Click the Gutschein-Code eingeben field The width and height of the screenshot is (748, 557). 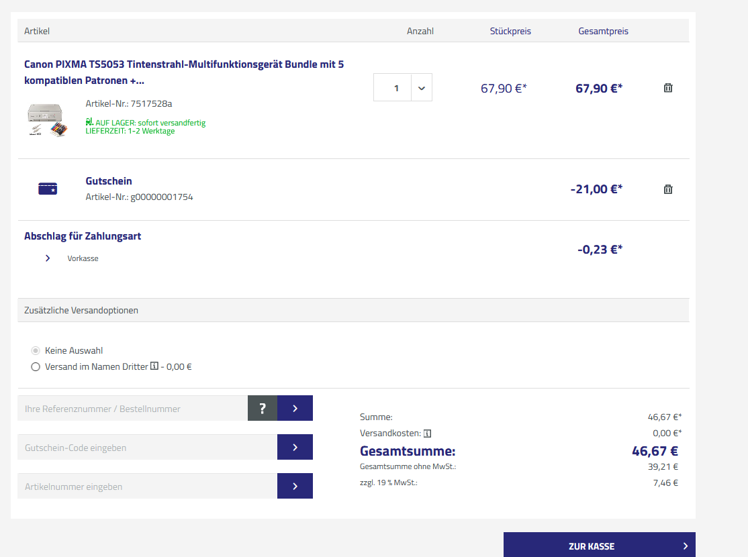pyautogui.click(x=147, y=447)
